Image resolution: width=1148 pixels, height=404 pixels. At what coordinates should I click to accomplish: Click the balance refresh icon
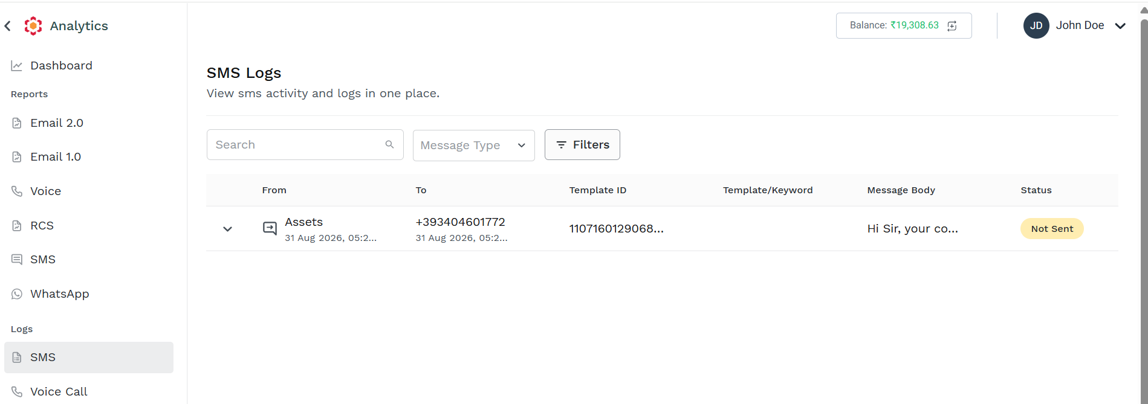coord(952,25)
